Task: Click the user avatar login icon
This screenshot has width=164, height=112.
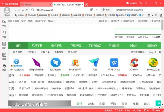Action: (x=7, y=10)
